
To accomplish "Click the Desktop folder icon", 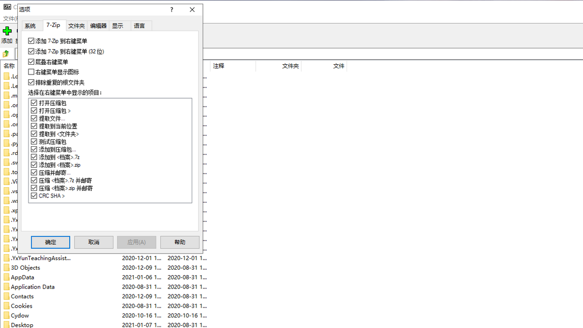I will click(6, 325).
